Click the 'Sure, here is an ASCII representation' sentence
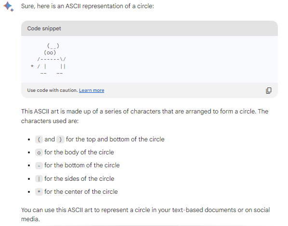 pos(88,6)
